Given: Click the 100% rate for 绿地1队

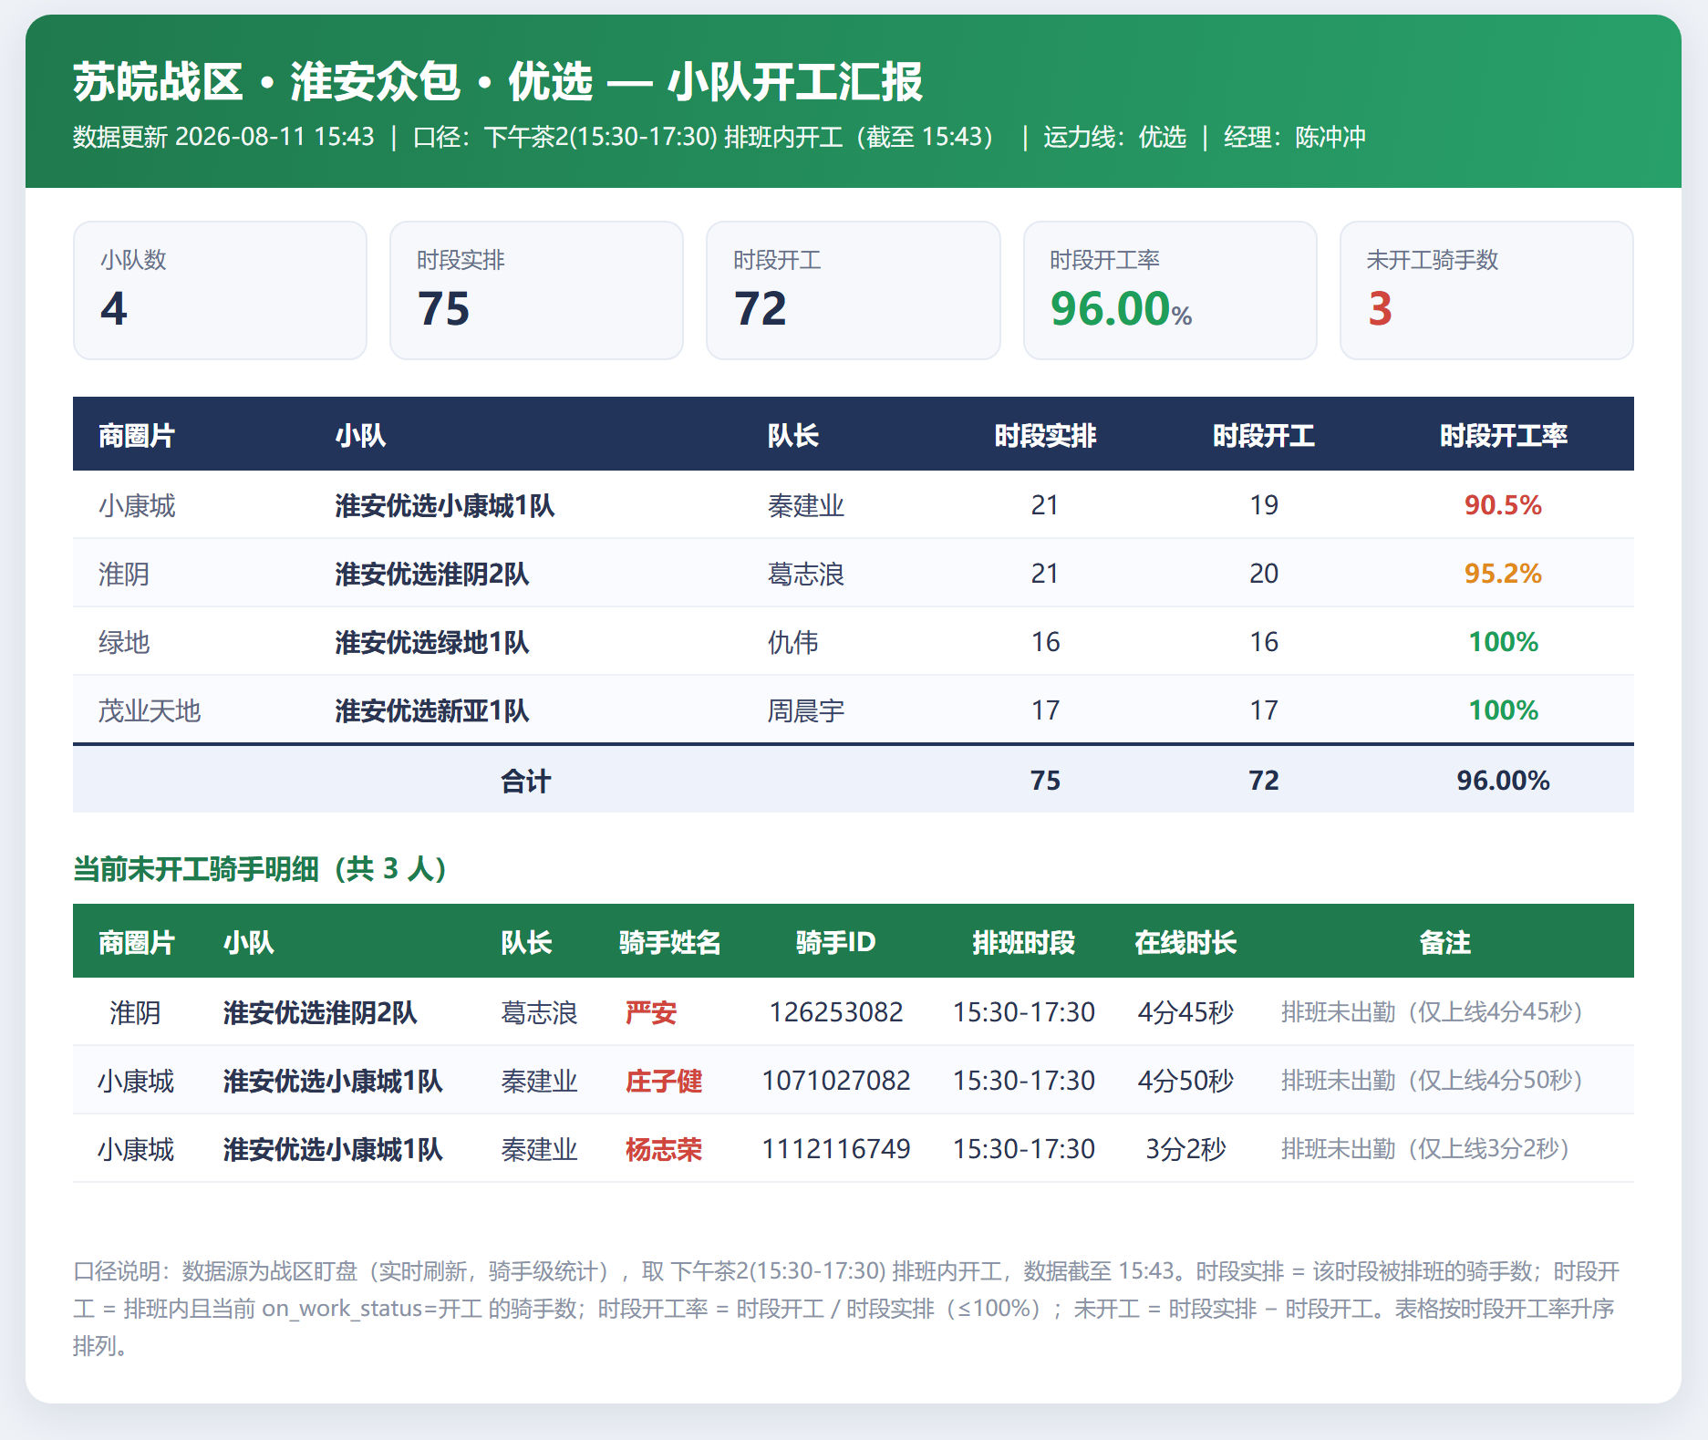Looking at the screenshot, I should pyautogui.click(x=1503, y=642).
